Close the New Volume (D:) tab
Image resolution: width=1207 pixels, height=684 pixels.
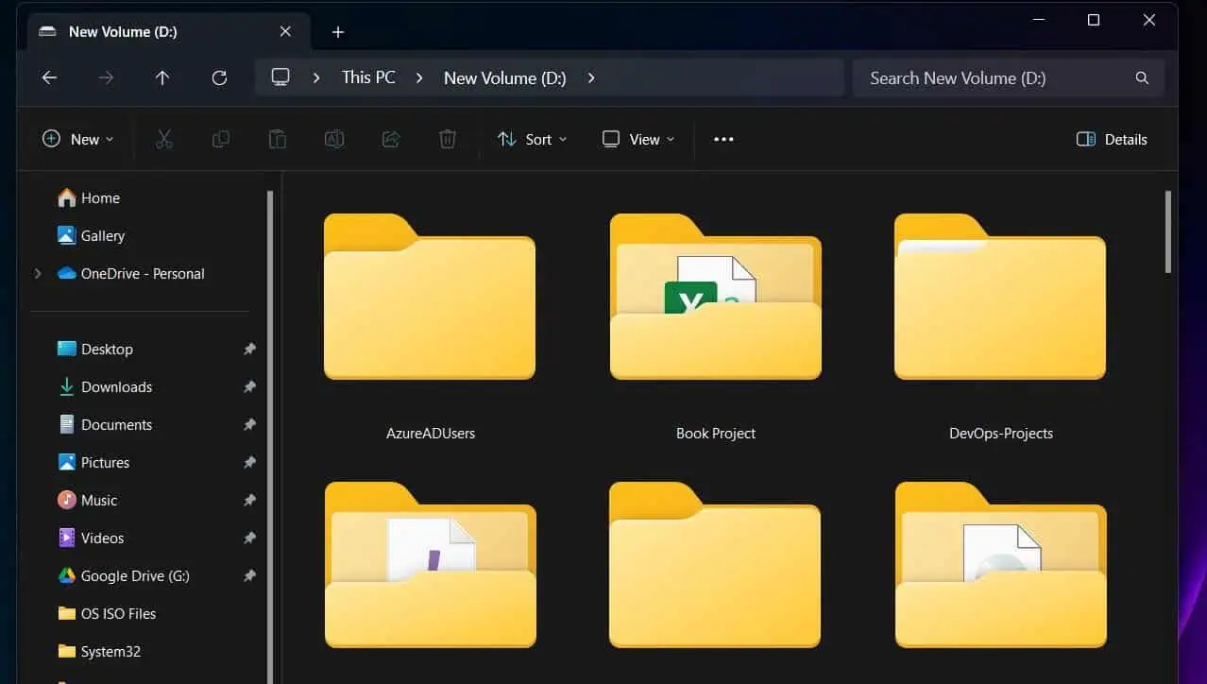[285, 31]
